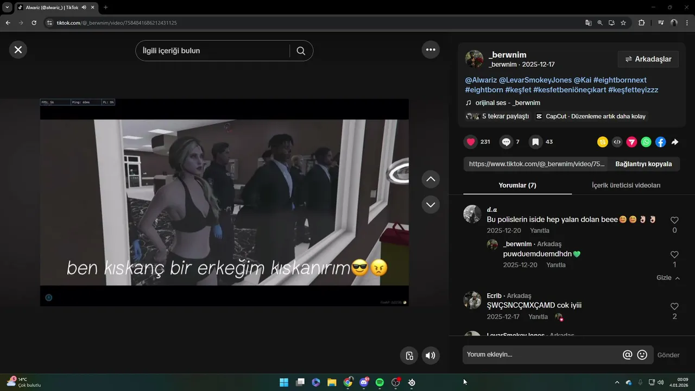
Task: Click Bağlantıyı kopyala button
Action: [x=643, y=164]
